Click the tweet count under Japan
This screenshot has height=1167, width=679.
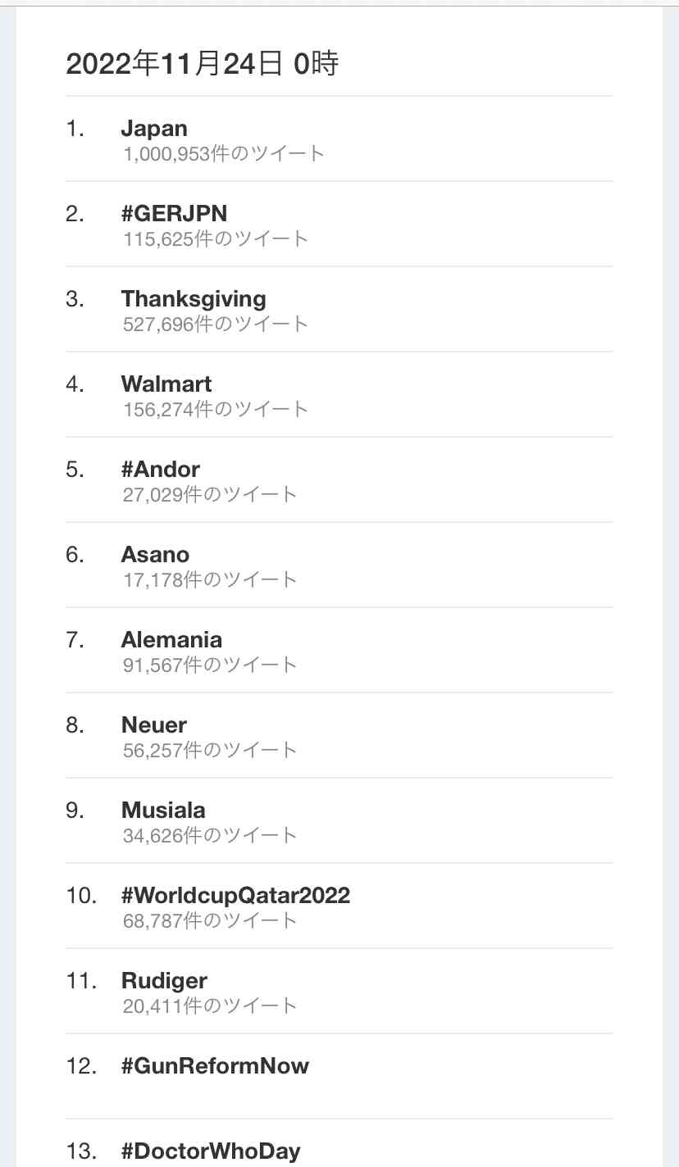click(x=223, y=153)
